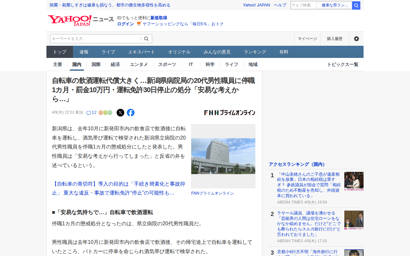Open the 国際 category
The height and width of the screenshot is (256, 410).
click(x=96, y=64)
